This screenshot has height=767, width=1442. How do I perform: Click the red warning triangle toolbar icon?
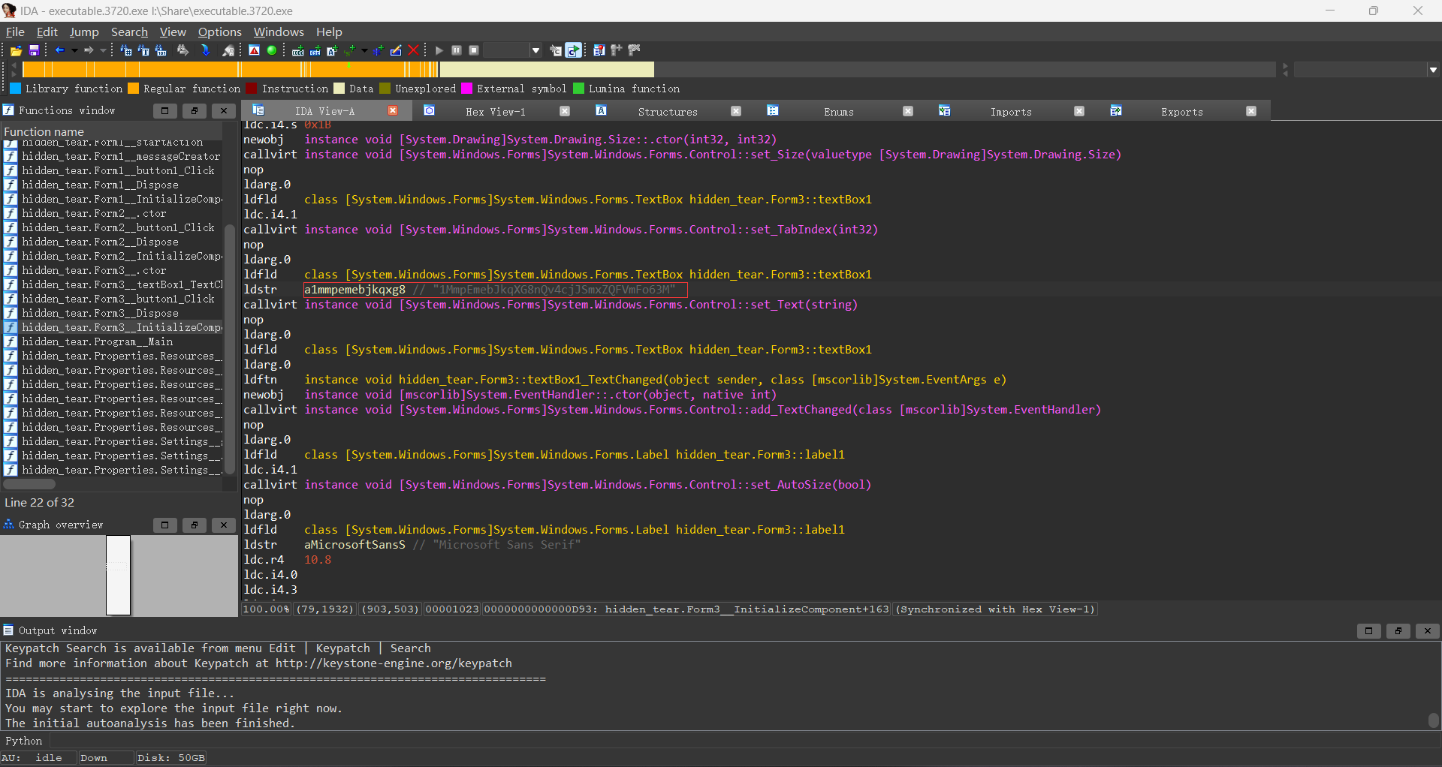(x=254, y=50)
